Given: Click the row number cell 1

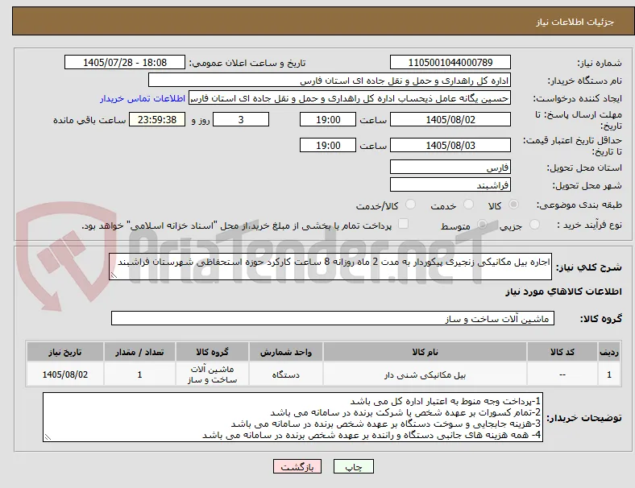Looking at the screenshot, I should tap(608, 374).
